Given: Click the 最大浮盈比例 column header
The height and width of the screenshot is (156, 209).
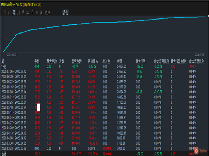Looking at the screenshot, I should [197, 61].
